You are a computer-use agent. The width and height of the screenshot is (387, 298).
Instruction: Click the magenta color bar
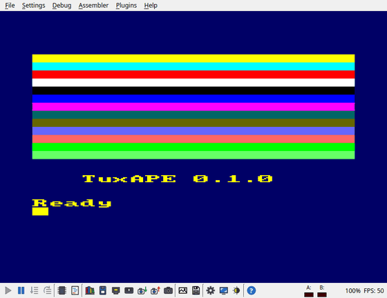click(193, 107)
